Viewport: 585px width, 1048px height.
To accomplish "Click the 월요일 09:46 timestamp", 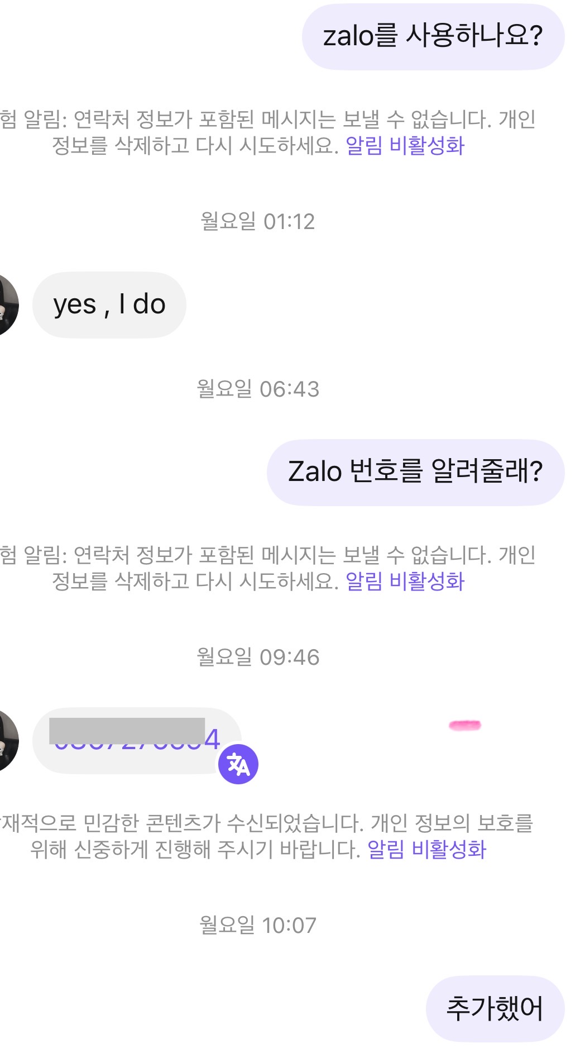I will [257, 658].
